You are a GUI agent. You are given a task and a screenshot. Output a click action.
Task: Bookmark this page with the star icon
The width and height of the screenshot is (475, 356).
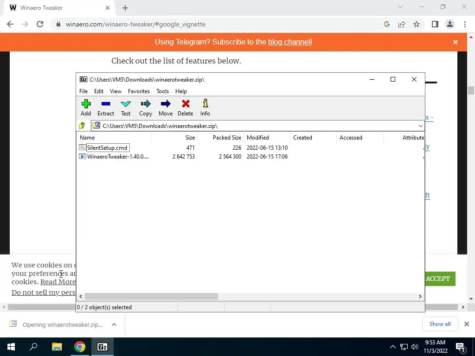click(x=417, y=24)
